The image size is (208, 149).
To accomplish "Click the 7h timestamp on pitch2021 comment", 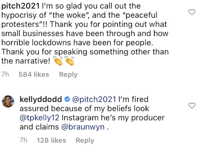I will [x=5, y=74].
